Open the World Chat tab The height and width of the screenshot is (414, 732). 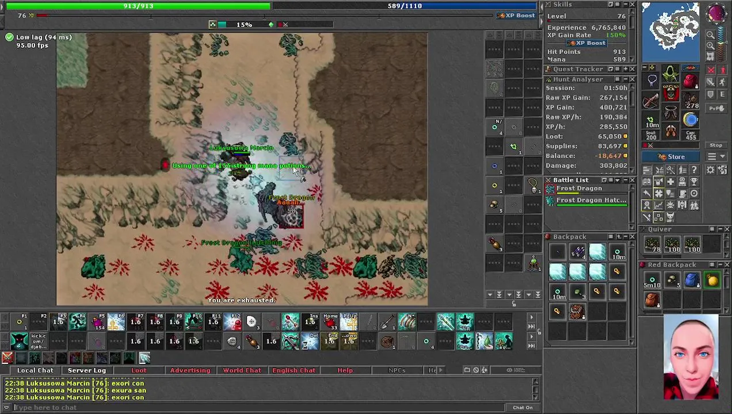tap(242, 370)
